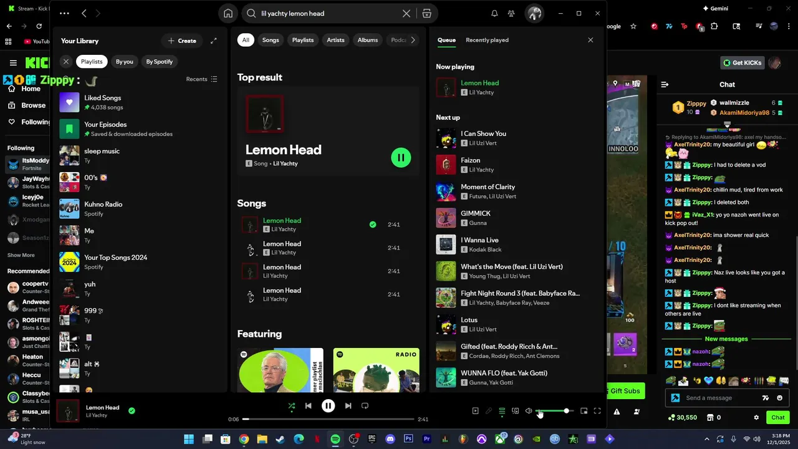Open the Browse icon beside the search bar

point(426,13)
